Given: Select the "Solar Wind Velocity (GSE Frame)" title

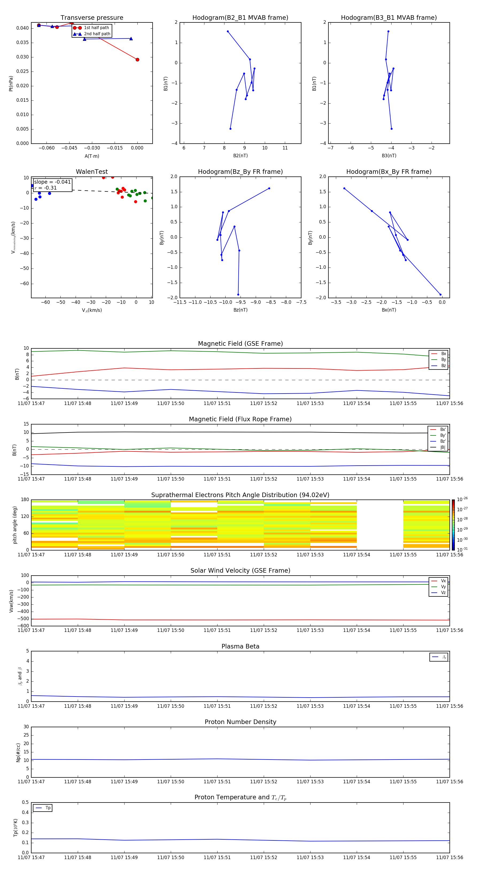Looking at the screenshot, I should [240, 571].
